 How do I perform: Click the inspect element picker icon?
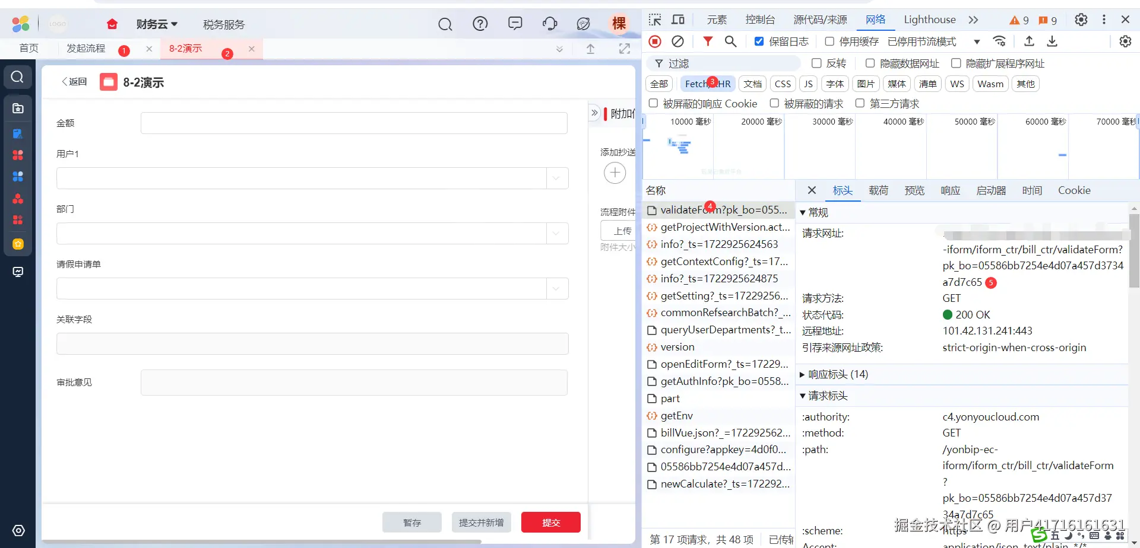pyautogui.click(x=655, y=20)
